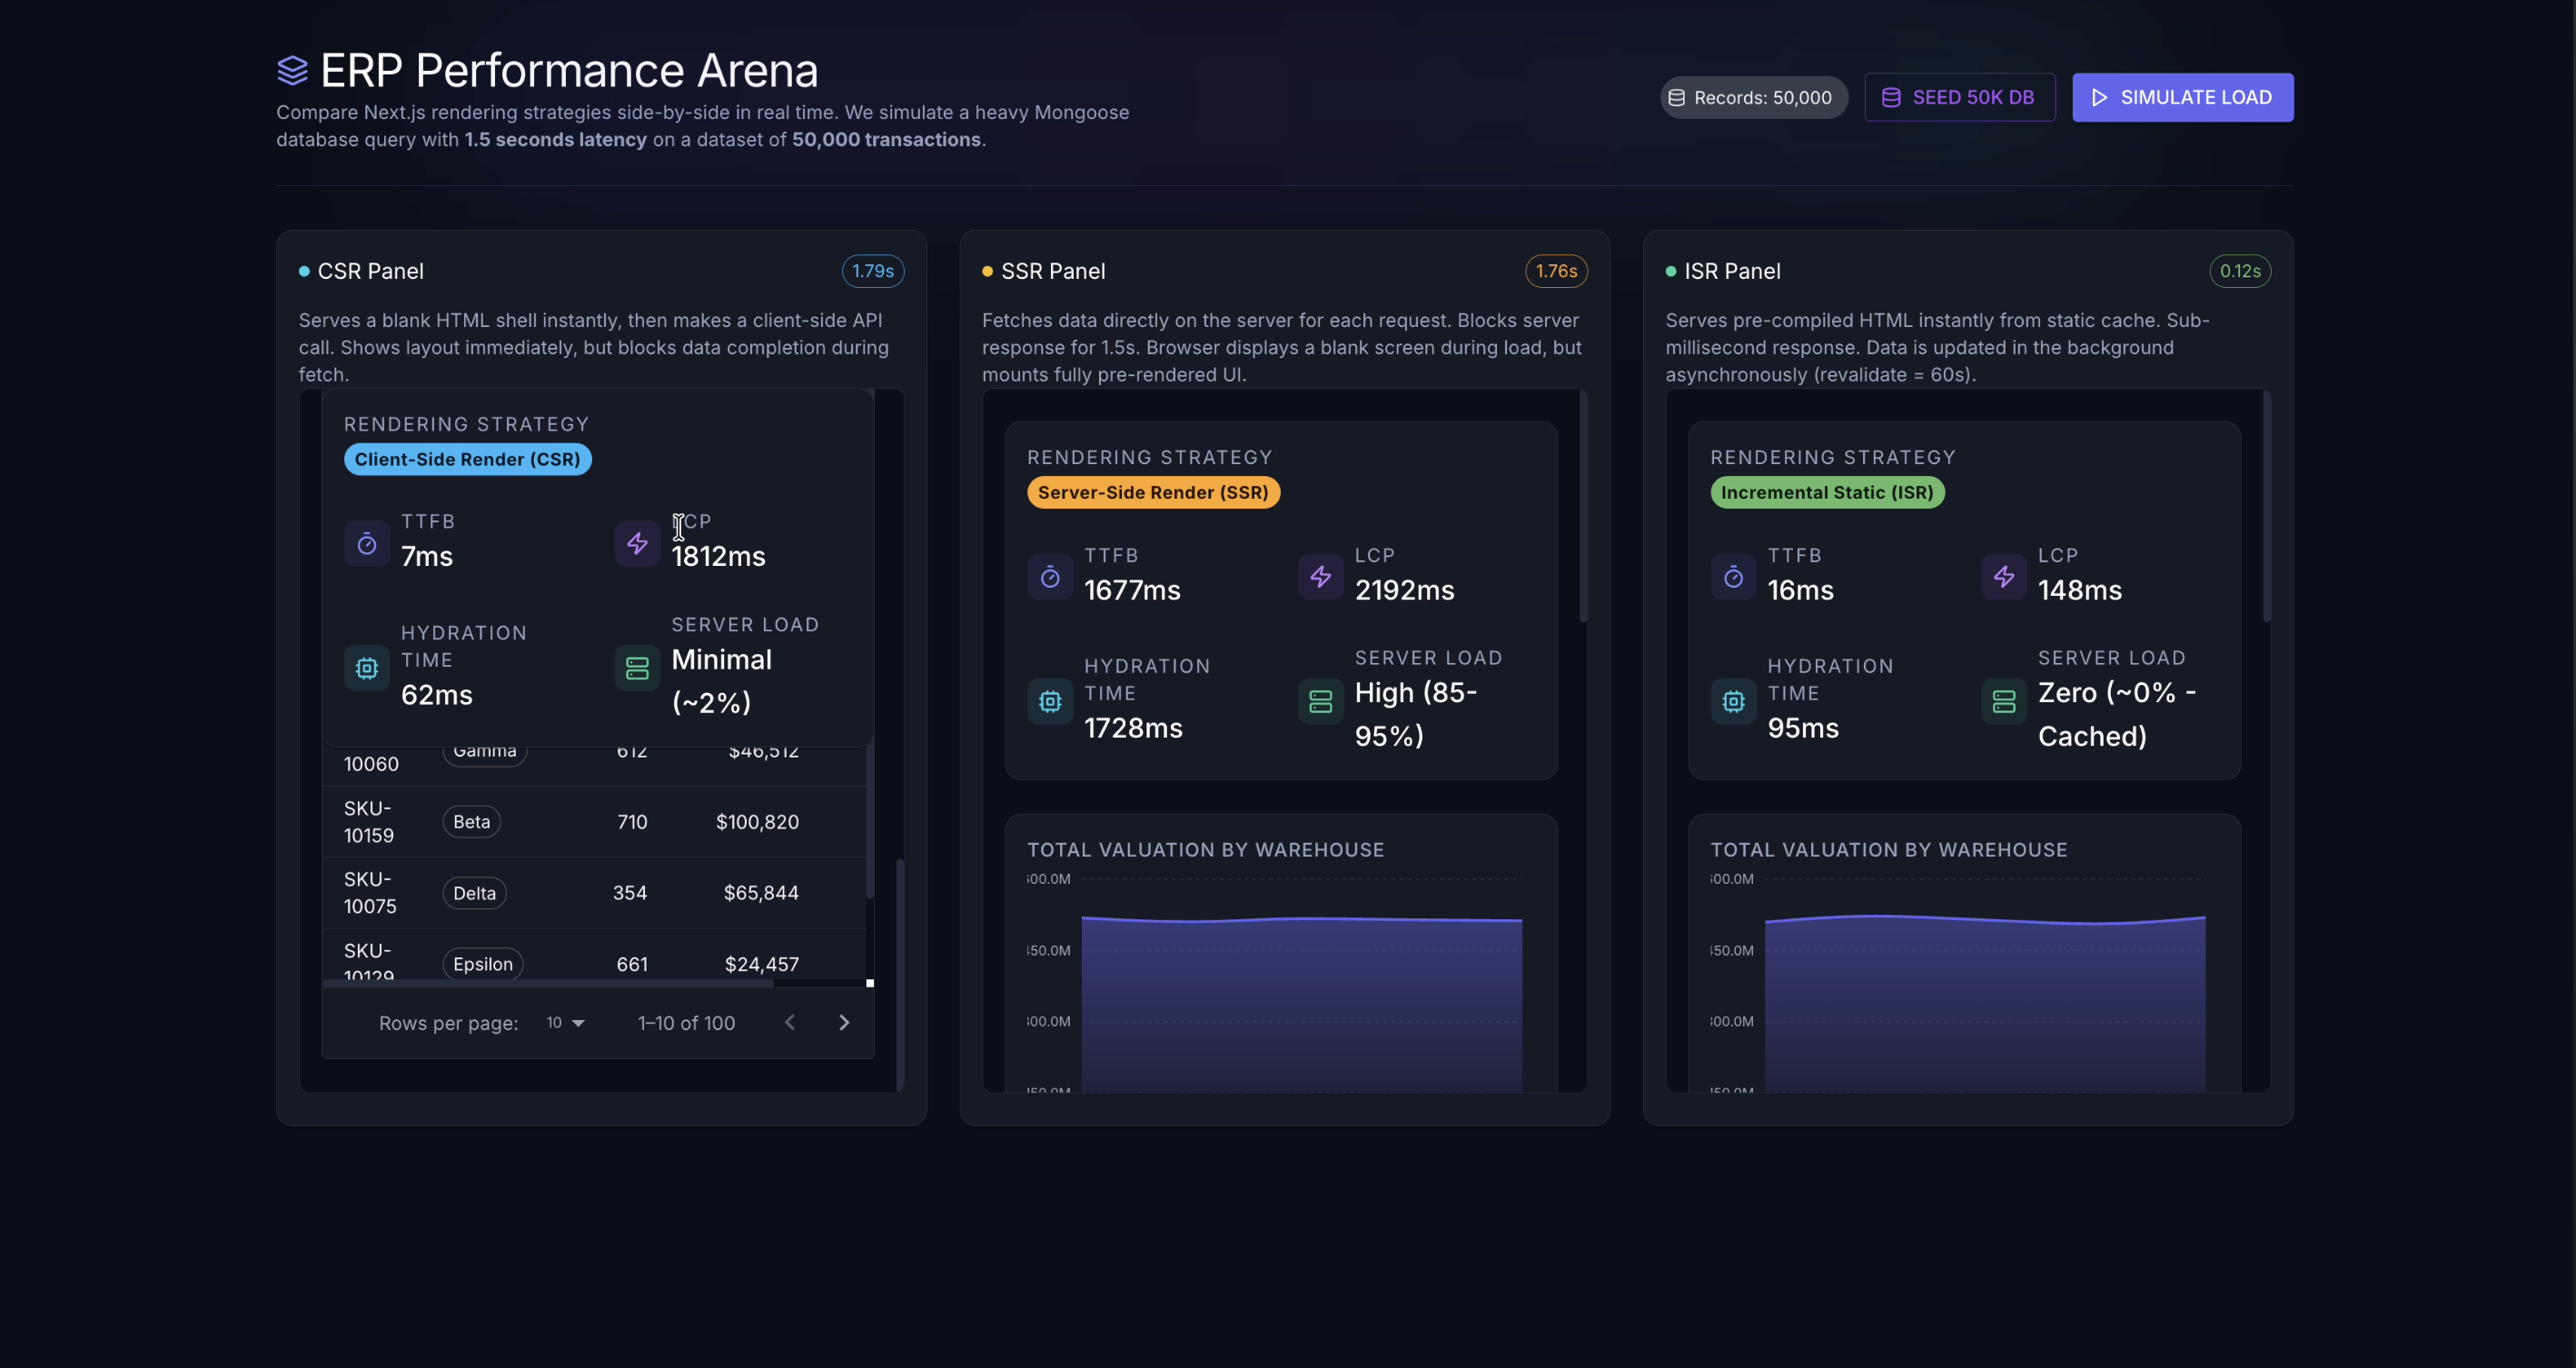Click ISR panel's "Total Valuation by Warehouse" chart title
Viewport: 2576px width, 1368px height.
1888,849
